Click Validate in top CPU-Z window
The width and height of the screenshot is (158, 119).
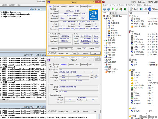click(x=85, y=53)
